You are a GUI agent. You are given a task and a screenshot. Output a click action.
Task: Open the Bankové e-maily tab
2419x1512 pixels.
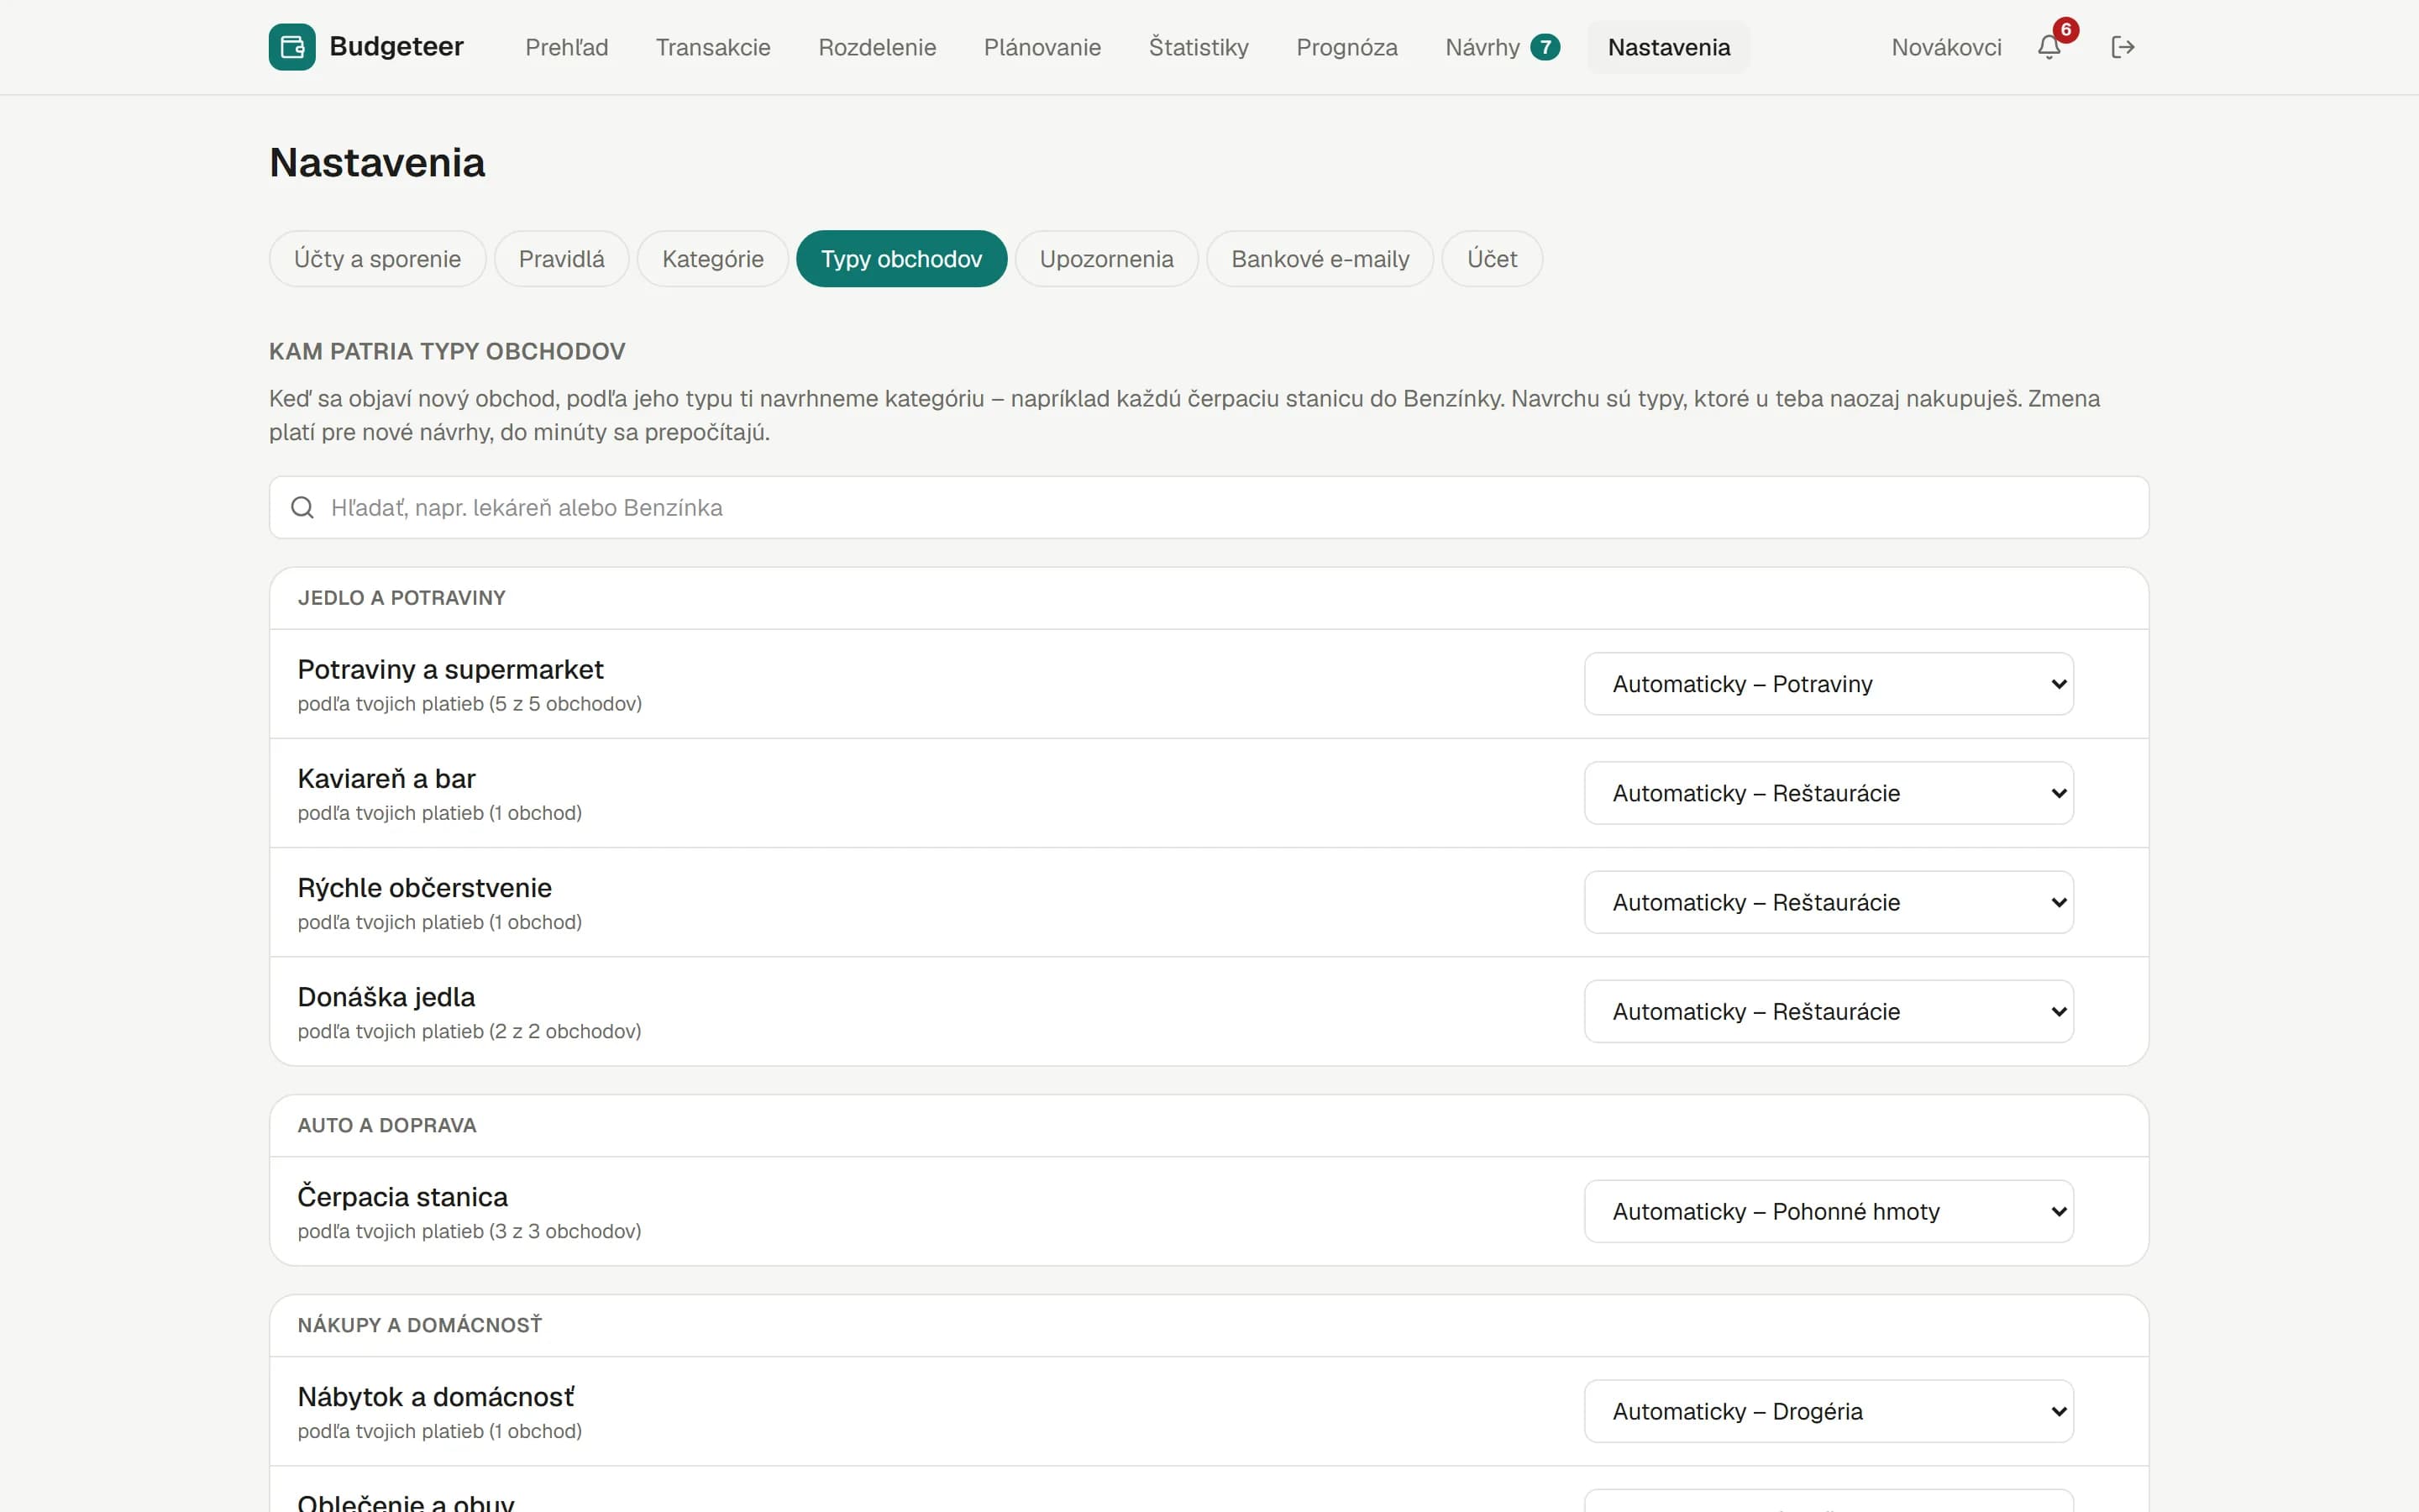point(1320,259)
